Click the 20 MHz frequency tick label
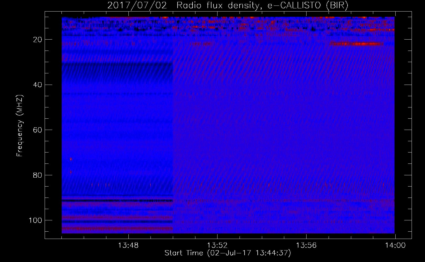The image size is (425, 262). pyautogui.click(x=38, y=40)
